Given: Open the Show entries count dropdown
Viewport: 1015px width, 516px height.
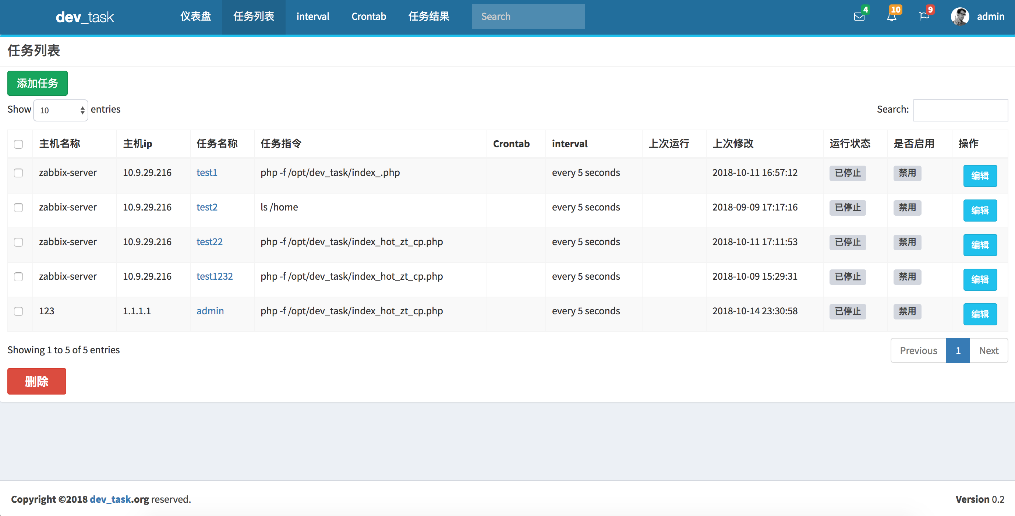Looking at the screenshot, I should click(x=61, y=110).
